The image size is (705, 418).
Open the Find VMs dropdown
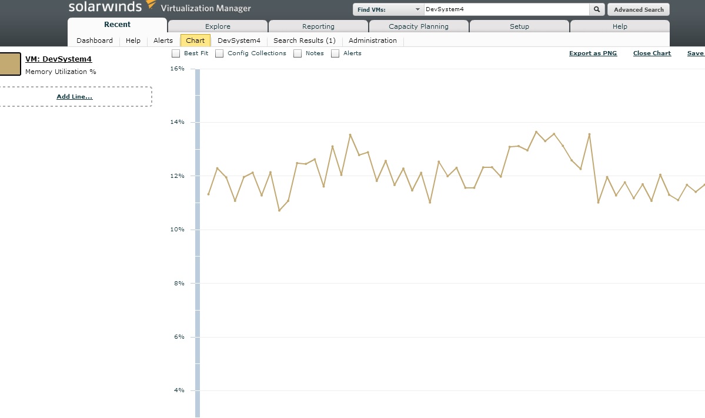(388, 9)
